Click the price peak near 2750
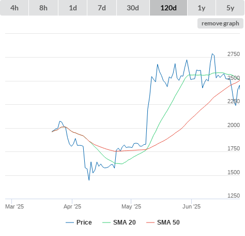 (212, 54)
